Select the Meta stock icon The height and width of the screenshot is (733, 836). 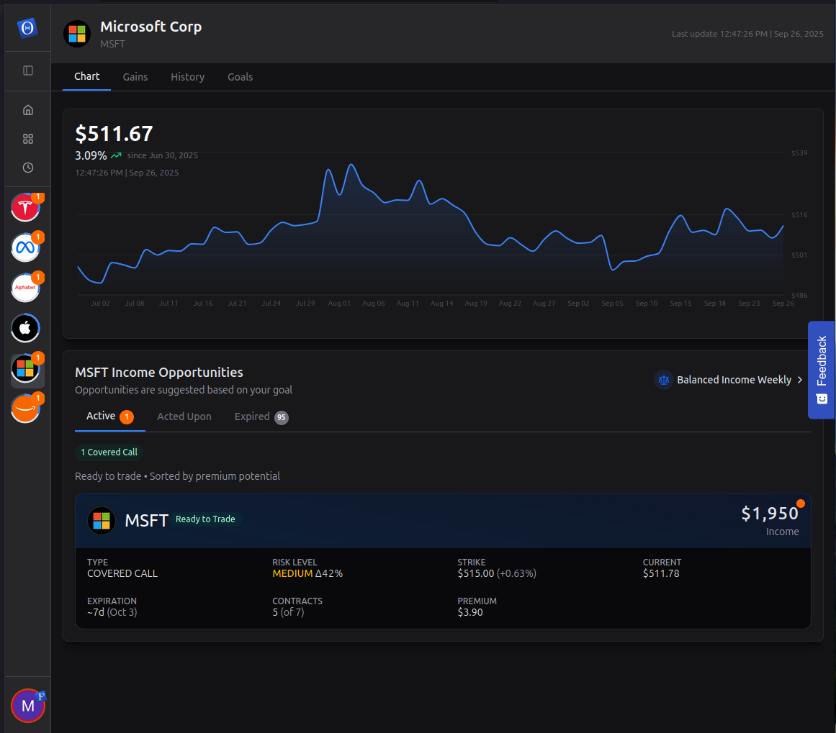pyautogui.click(x=25, y=248)
